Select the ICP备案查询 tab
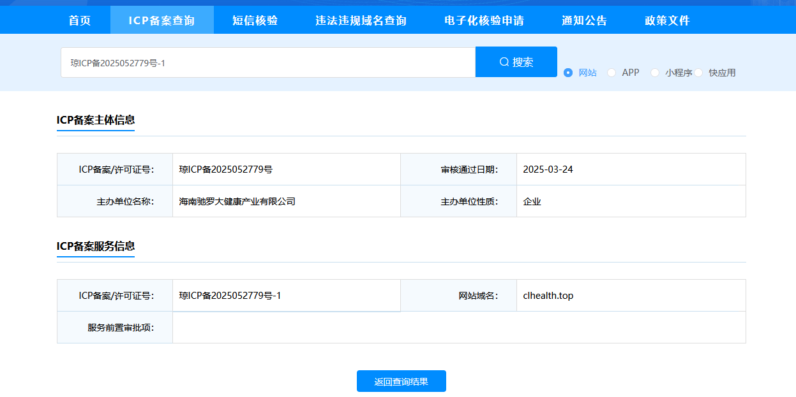Screen dimensions: 796x397 (x=161, y=20)
